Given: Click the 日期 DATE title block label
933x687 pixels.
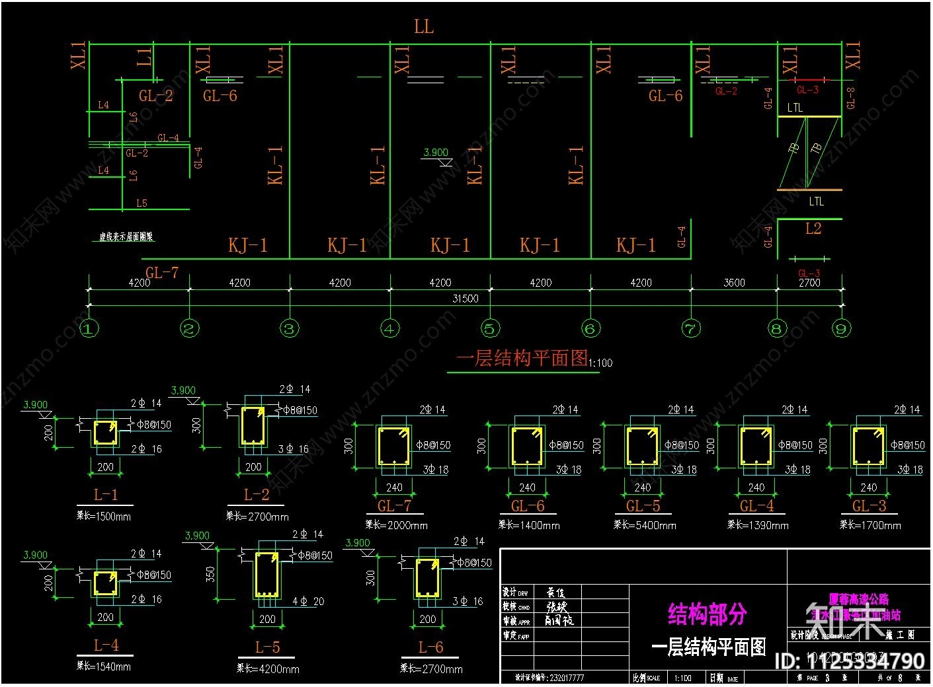Looking at the screenshot, I should [724, 678].
